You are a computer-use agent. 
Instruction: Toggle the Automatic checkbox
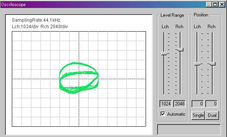coord(163,114)
